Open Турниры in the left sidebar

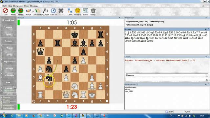8,27
